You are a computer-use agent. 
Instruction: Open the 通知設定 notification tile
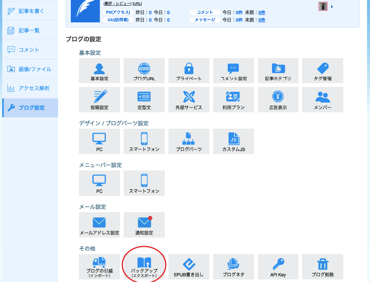pos(144,225)
